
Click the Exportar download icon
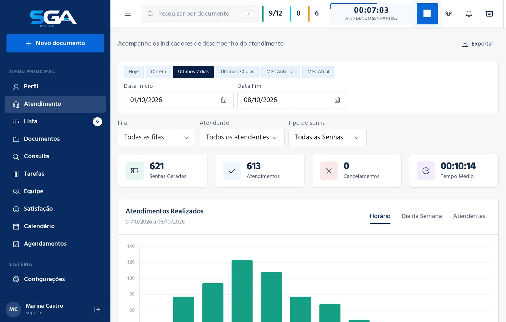tap(465, 44)
